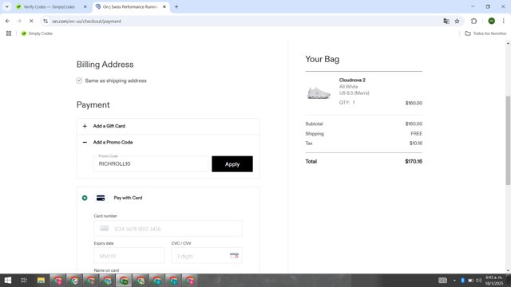Click the browser back arrow
This screenshot has height=287, width=511.
[7, 22]
